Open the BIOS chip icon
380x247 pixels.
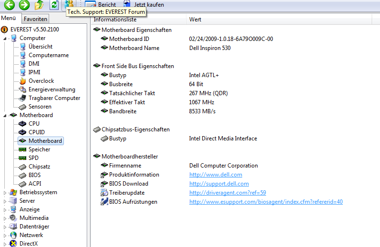[22, 175]
